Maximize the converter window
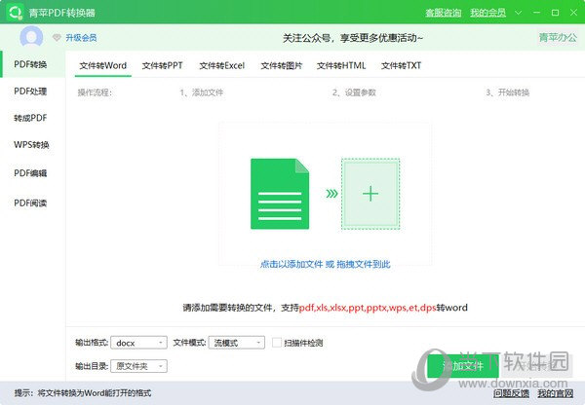585x405 pixels. coord(555,13)
